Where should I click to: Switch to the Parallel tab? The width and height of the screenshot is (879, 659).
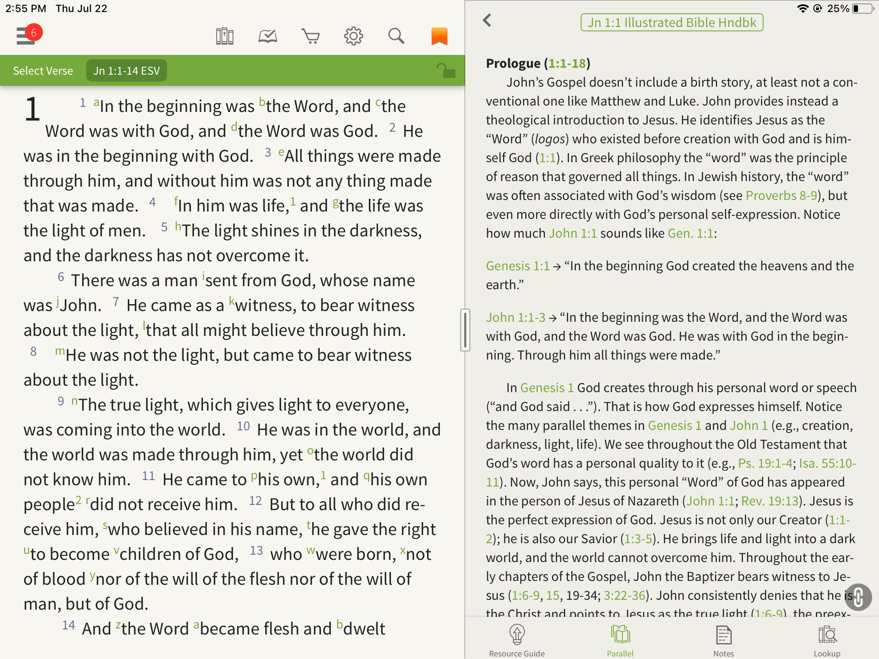coord(620,641)
